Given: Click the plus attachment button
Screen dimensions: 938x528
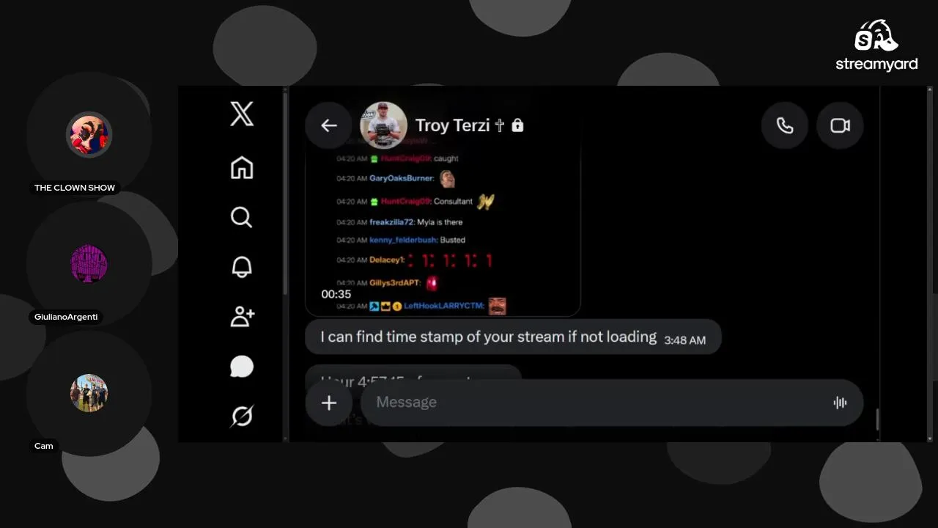Looking at the screenshot, I should coord(329,403).
